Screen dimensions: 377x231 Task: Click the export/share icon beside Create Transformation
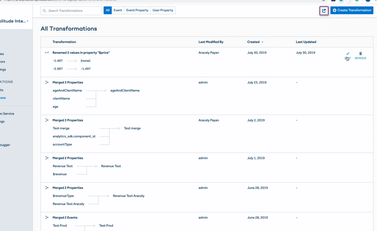coord(324,11)
